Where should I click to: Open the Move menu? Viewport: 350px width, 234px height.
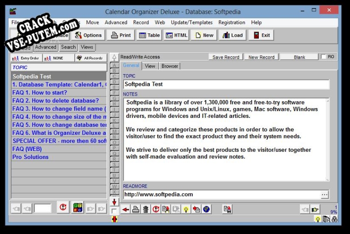pos(93,22)
